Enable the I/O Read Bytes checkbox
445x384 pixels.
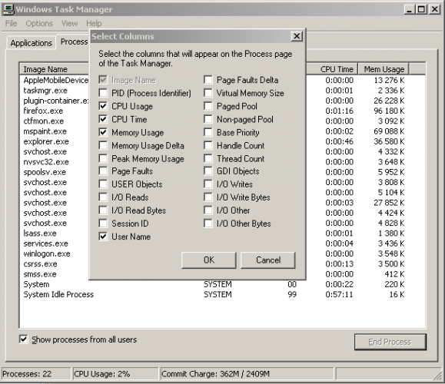103,210
